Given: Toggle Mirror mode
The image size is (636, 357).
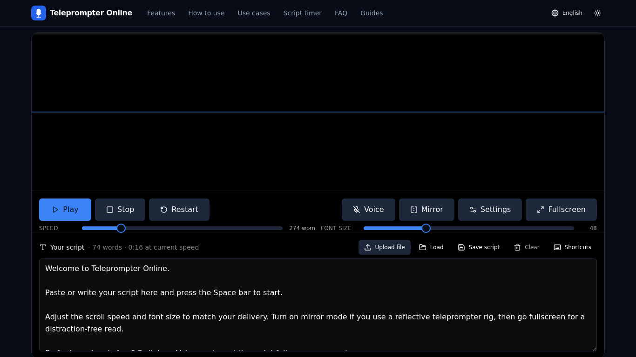Looking at the screenshot, I should tap(426, 210).
